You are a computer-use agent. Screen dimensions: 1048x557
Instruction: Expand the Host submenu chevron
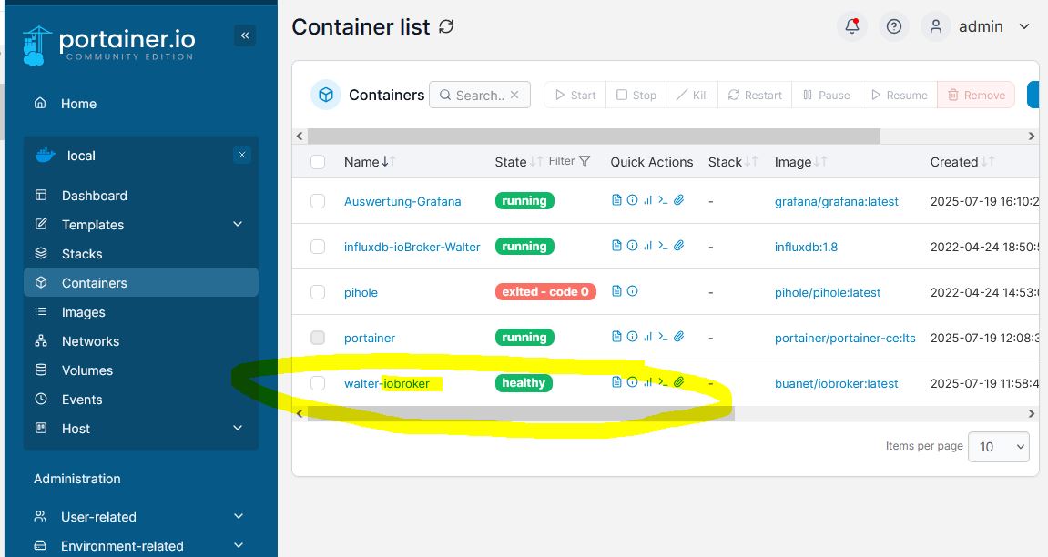coord(238,428)
